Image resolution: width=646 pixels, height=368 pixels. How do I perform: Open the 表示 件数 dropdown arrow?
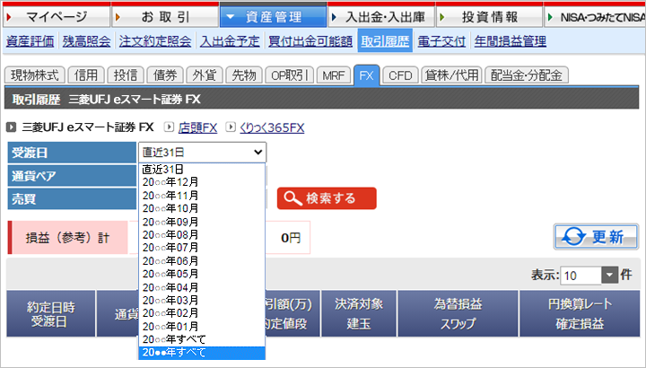coord(610,275)
